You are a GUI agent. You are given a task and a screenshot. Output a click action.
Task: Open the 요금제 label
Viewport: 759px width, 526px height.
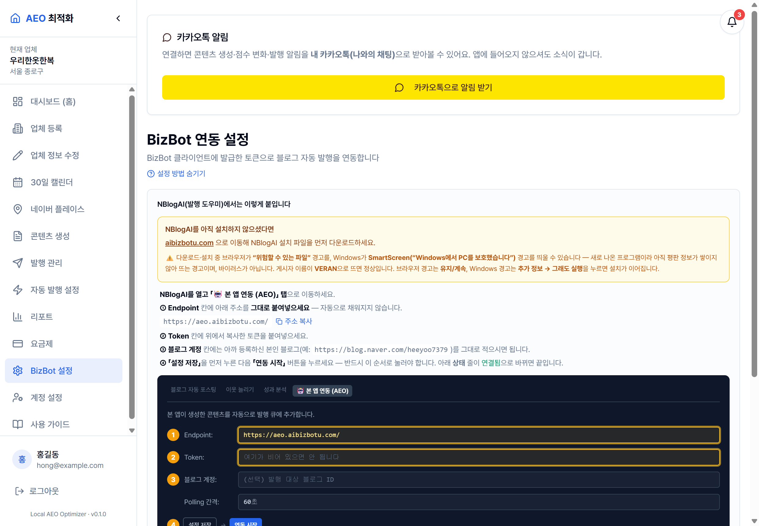pos(42,344)
